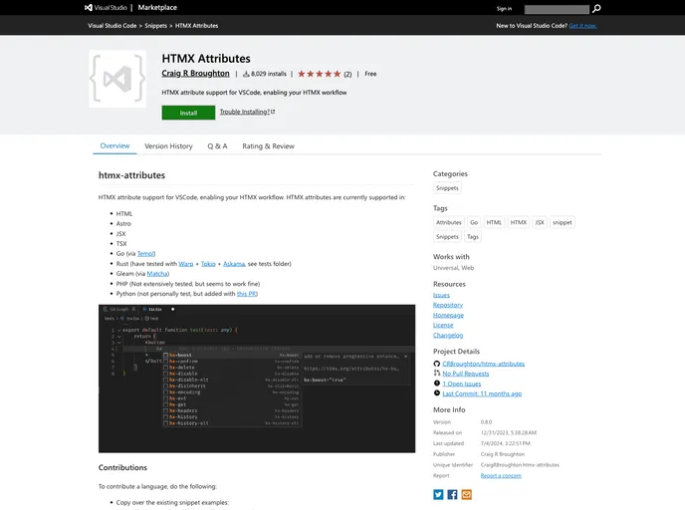Click the GitHub icon beside CRBroughton/htmx-attributes
Viewport: 685px width, 510px height.
point(436,364)
